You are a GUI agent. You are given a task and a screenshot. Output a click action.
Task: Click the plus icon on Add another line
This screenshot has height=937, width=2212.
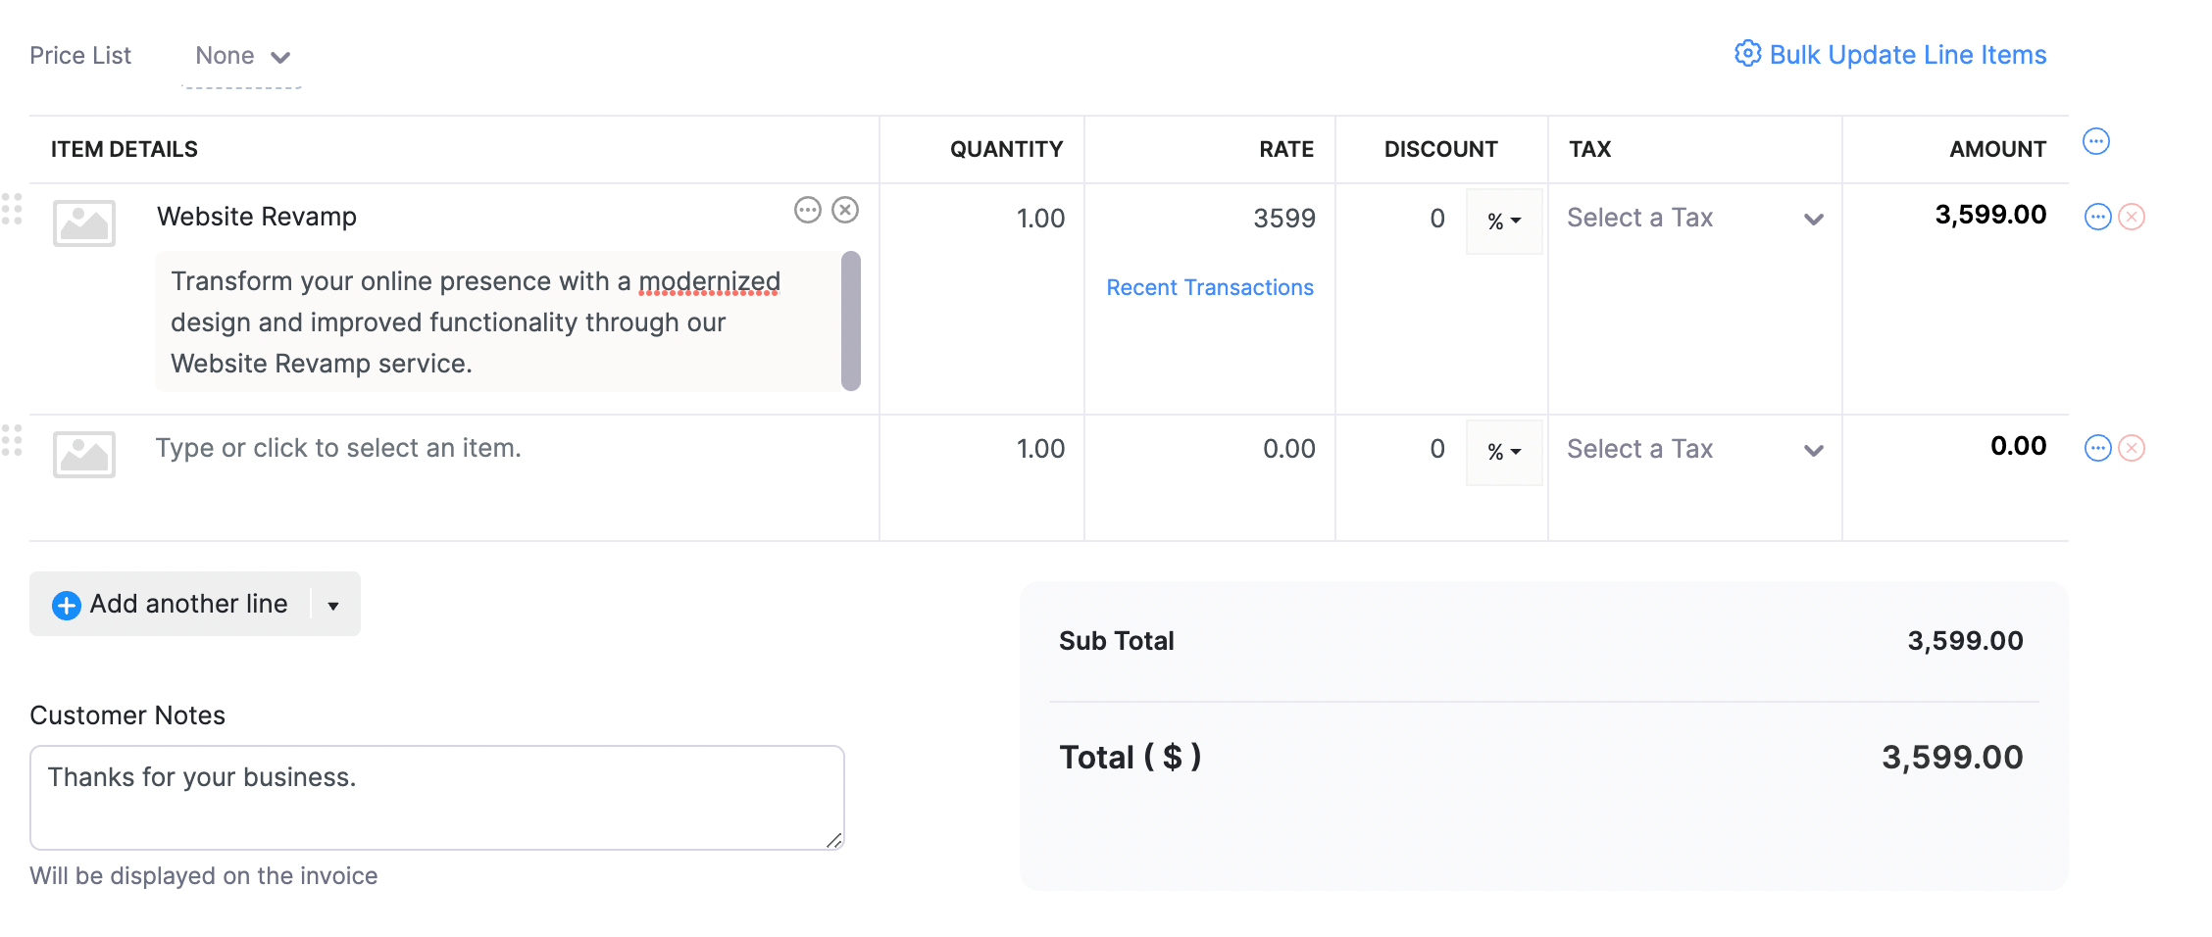click(65, 604)
